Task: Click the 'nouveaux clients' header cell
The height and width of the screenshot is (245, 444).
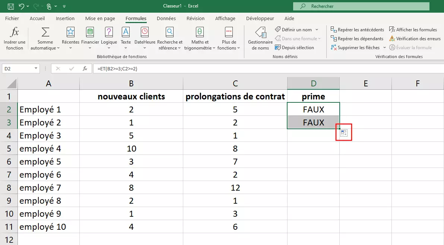Action: click(131, 96)
